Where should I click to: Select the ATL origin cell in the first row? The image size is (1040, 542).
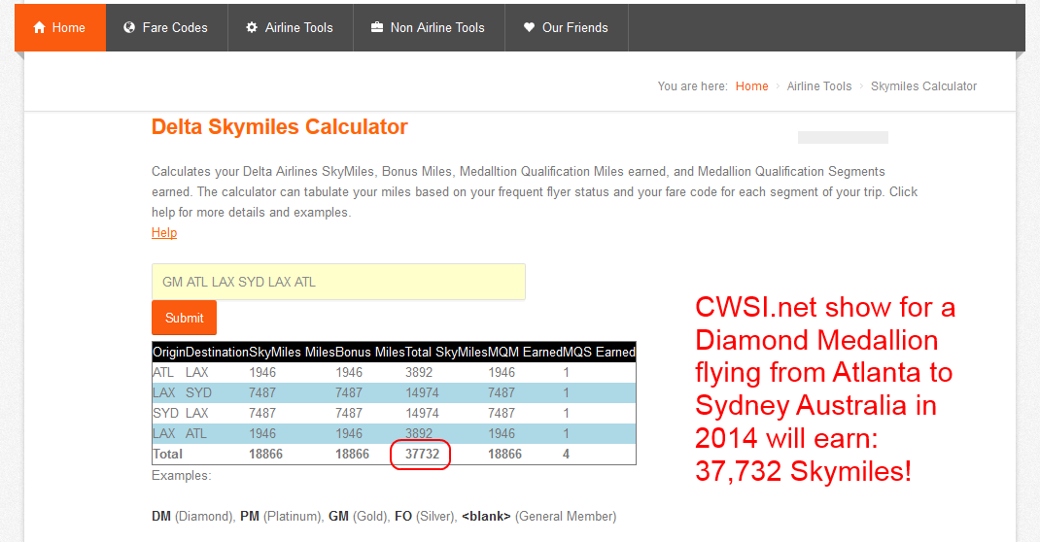click(x=163, y=372)
